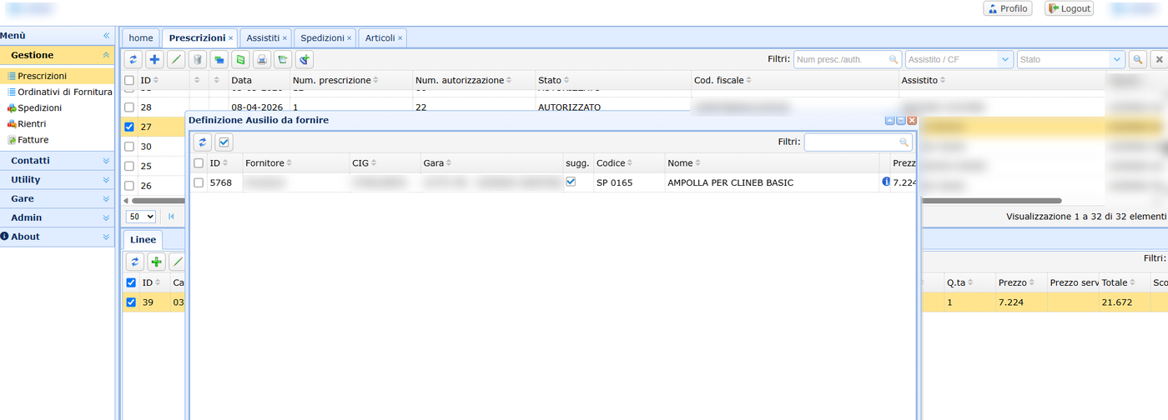The height and width of the screenshot is (420, 1168).
Task: Switch to the home tab
Action: (141, 38)
